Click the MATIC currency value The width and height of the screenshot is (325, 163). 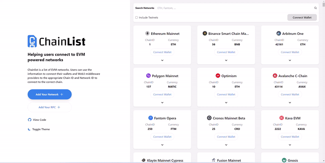[172, 87]
